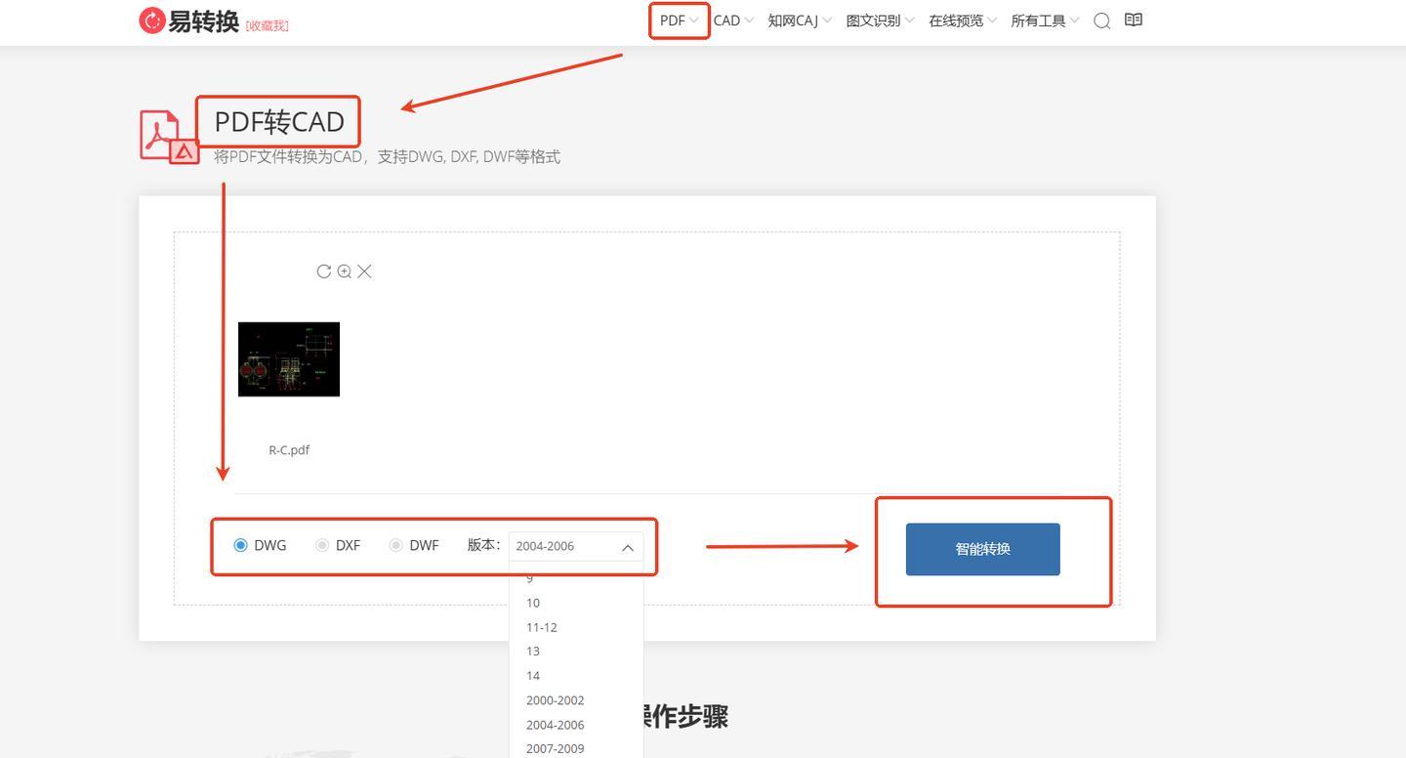The height and width of the screenshot is (758, 1406).
Task: Zoom in with the magnifier plus icon
Action: coord(345,272)
